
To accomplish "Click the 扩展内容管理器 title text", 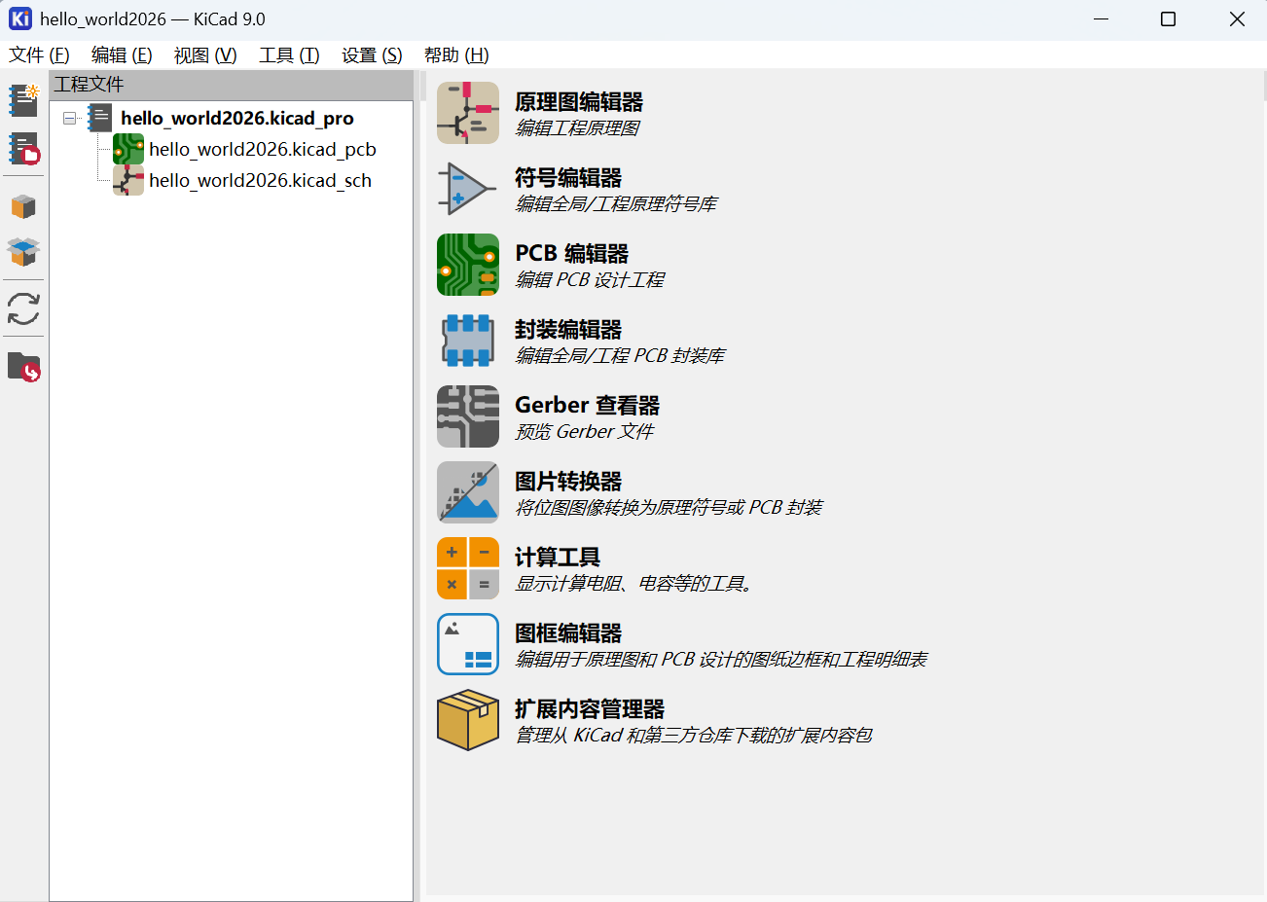I will tap(590, 709).
